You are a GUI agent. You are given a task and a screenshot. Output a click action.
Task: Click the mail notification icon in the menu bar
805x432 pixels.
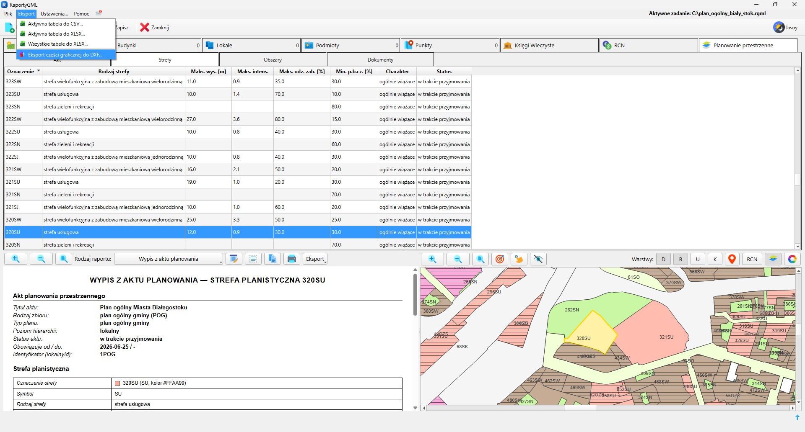(99, 13)
